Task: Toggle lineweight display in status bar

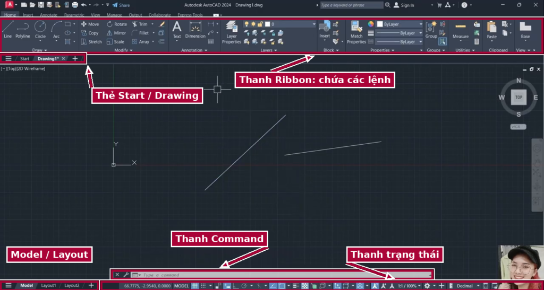Action: 296,286
